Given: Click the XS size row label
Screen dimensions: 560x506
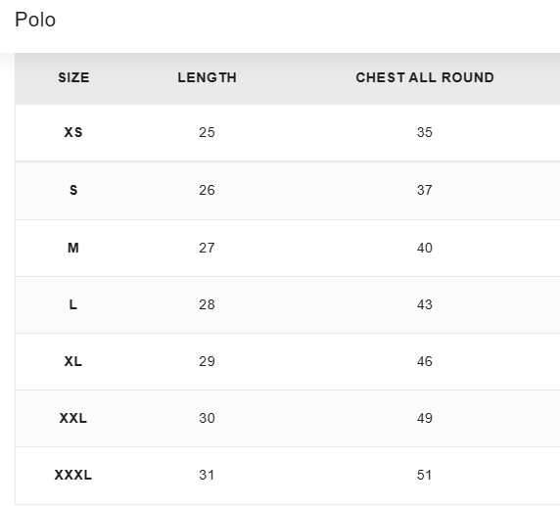Looking at the screenshot, I should [x=73, y=132].
